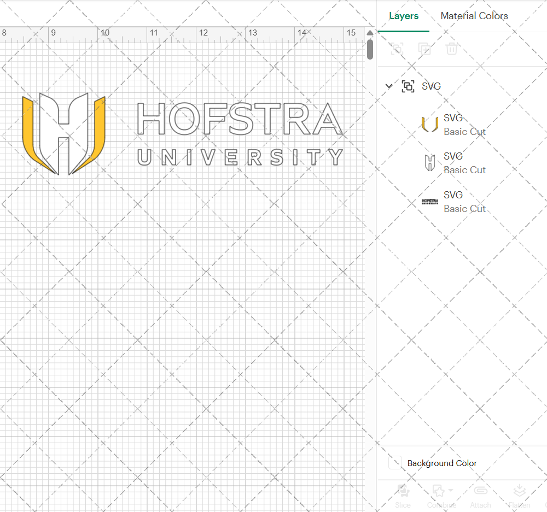Click Basic Cut under the Hofstra text layer
The height and width of the screenshot is (512, 547).
[464, 209]
